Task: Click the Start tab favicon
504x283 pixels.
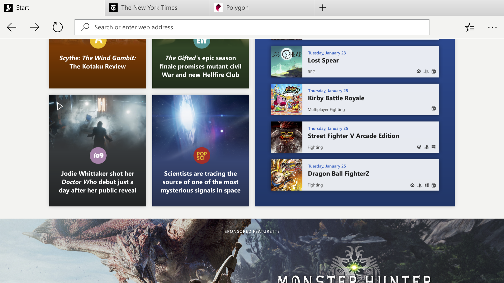Action: click(8, 8)
